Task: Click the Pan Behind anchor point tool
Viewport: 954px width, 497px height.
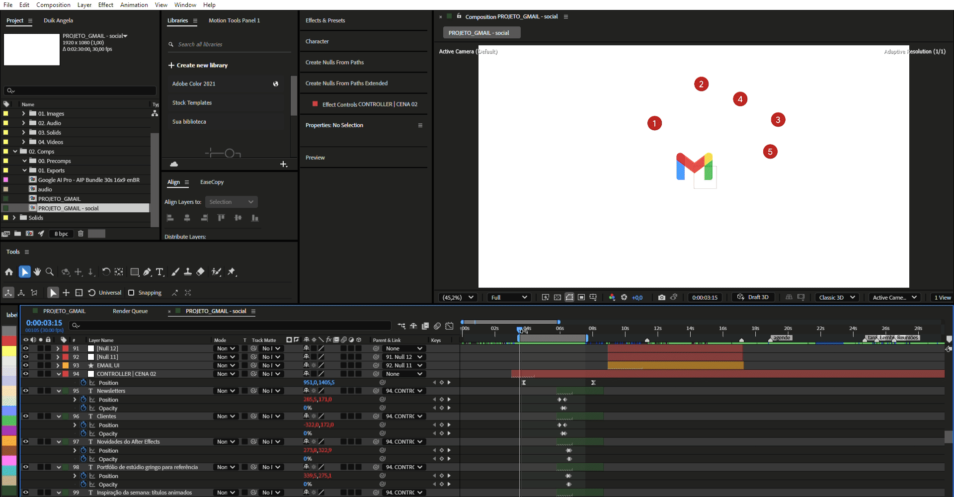Action: [119, 272]
